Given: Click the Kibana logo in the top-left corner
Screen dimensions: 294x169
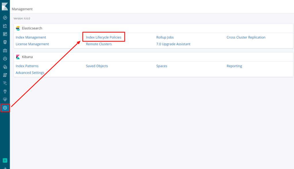Looking at the screenshot, I should coord(5,7).
